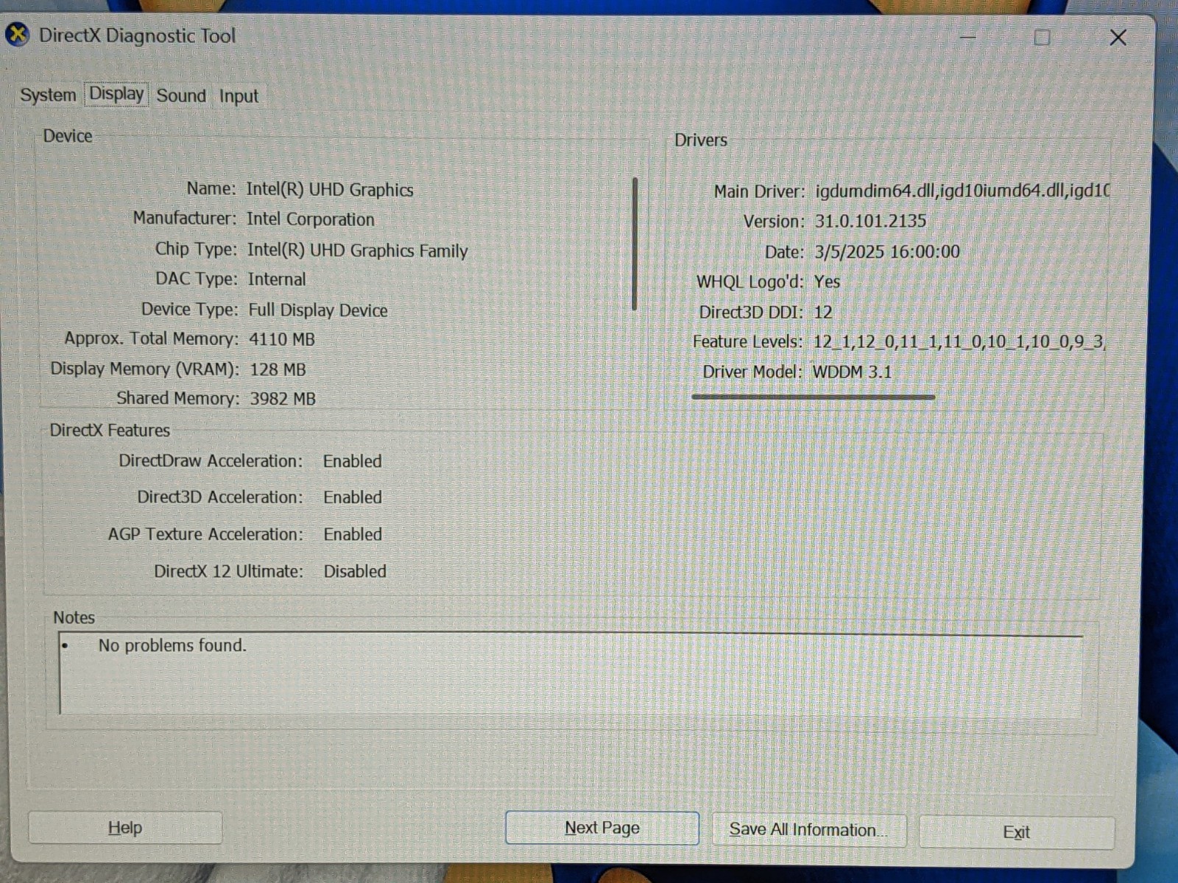Click the 'Display Memory (VRAM):' label
Screen dimensions: 1178x883
coord(144,369)
